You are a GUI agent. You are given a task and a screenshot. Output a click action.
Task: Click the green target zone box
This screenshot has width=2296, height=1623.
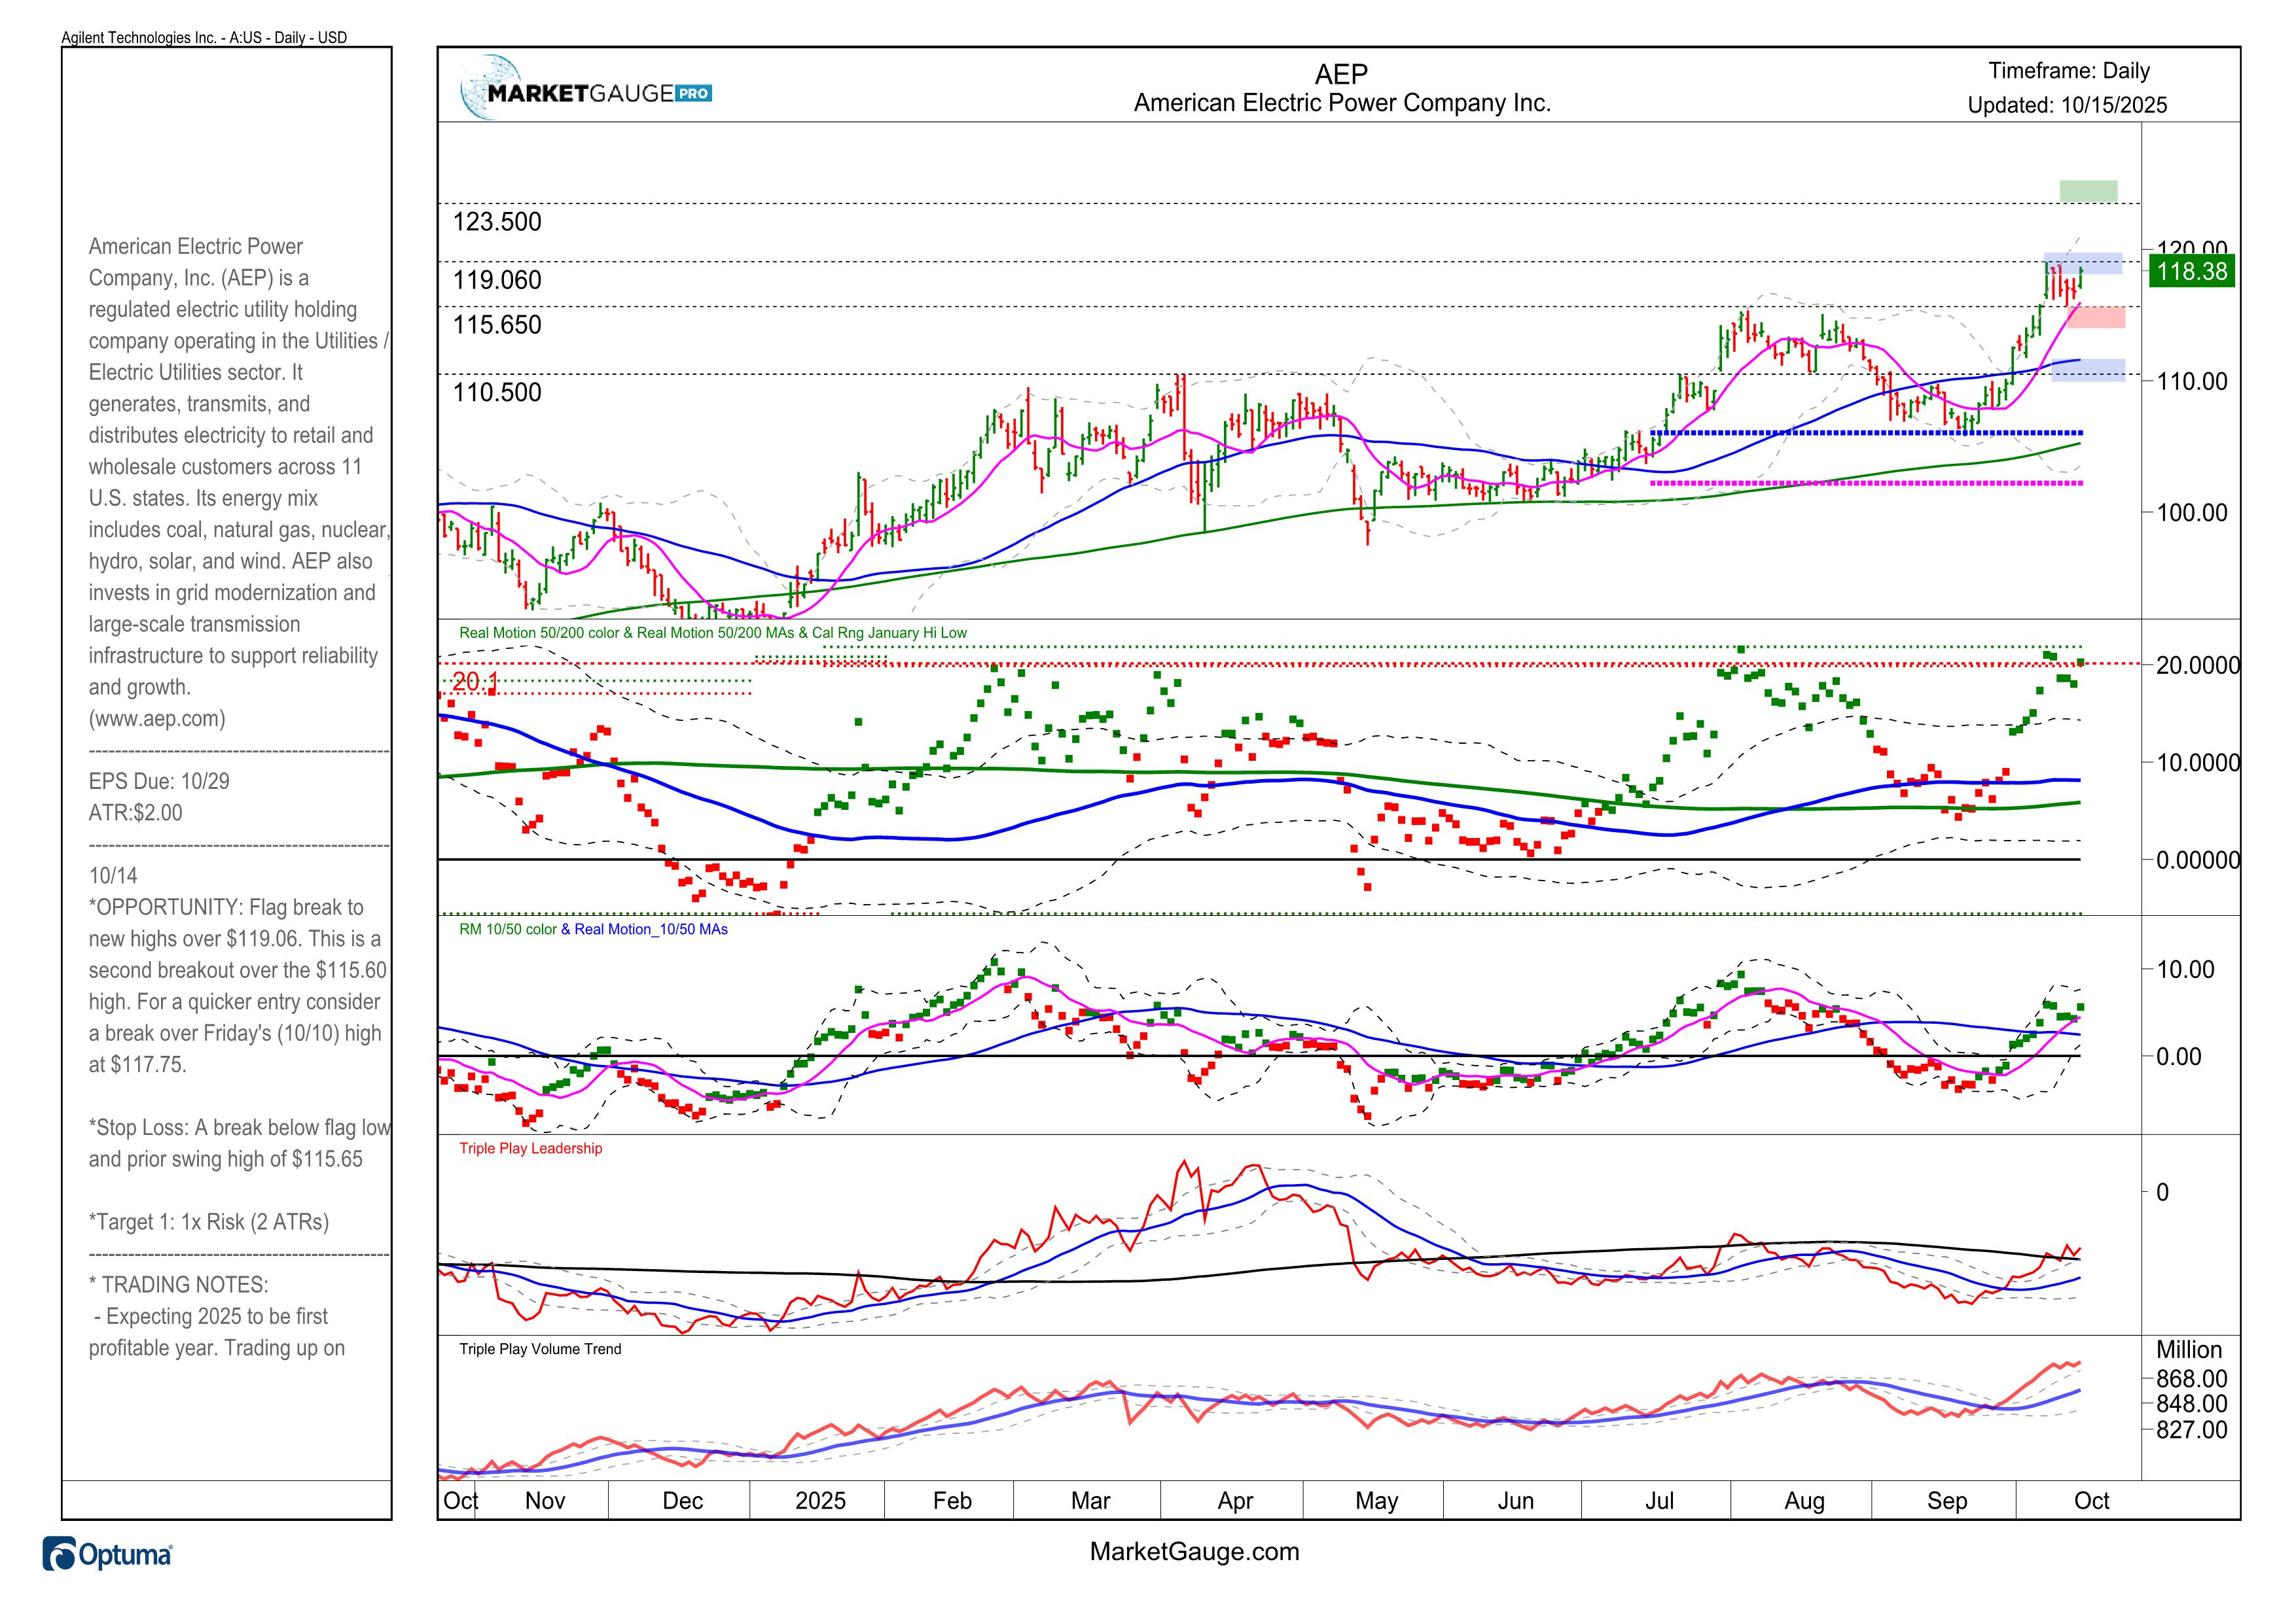coord(2088,191)
